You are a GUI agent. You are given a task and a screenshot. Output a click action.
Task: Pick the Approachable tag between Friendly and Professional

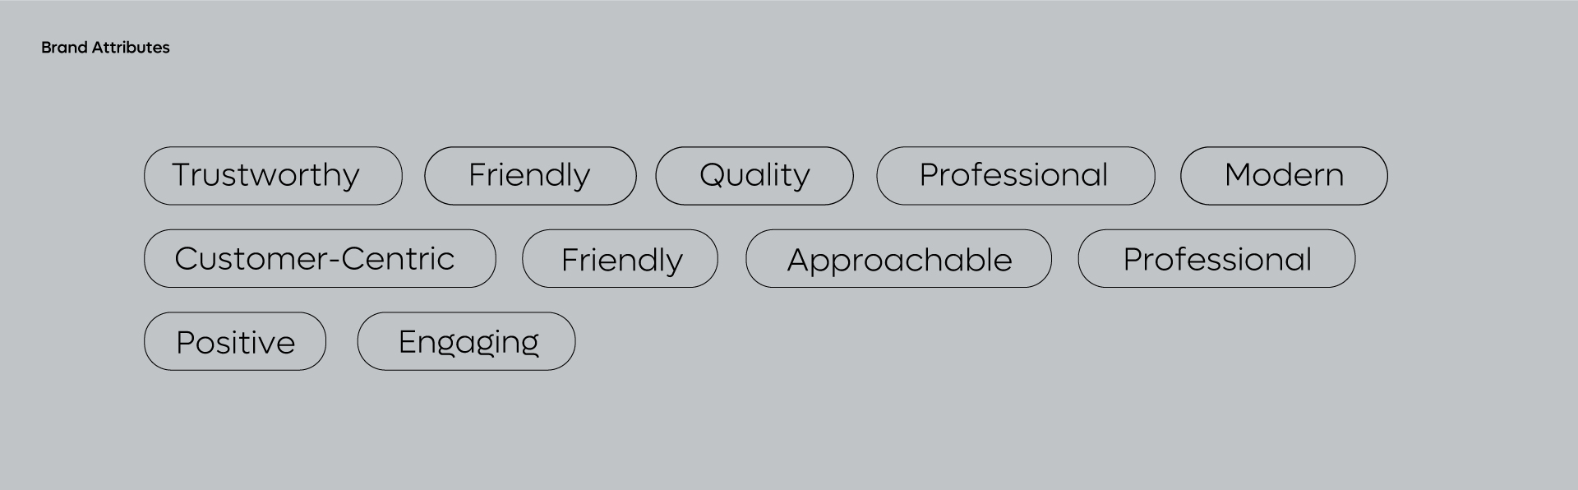point(898,258)
